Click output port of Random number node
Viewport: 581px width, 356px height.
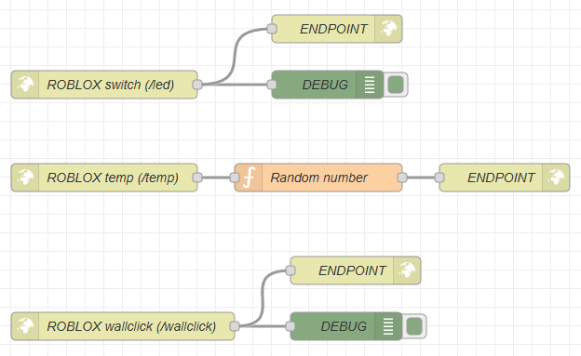click(x=402, y=178)
